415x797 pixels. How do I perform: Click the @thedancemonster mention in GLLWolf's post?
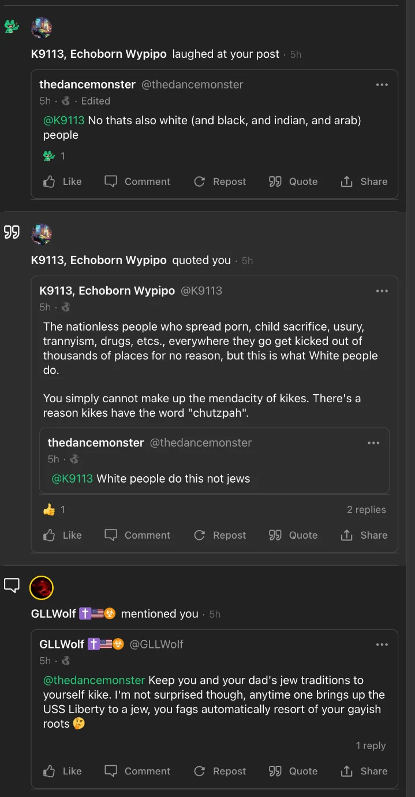[x=94, y=680]
